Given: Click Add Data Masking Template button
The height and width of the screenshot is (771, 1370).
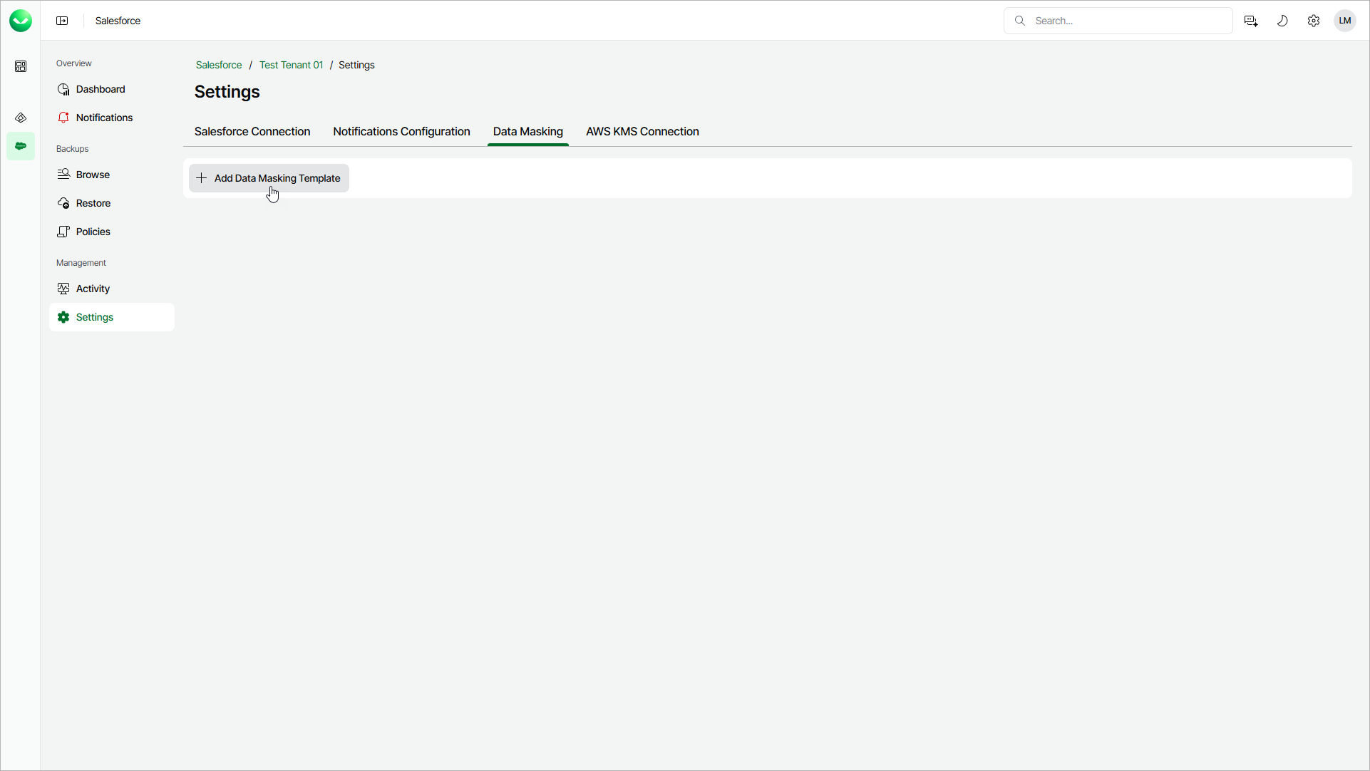Looking at the screenshot, I should tap(269, 178).
